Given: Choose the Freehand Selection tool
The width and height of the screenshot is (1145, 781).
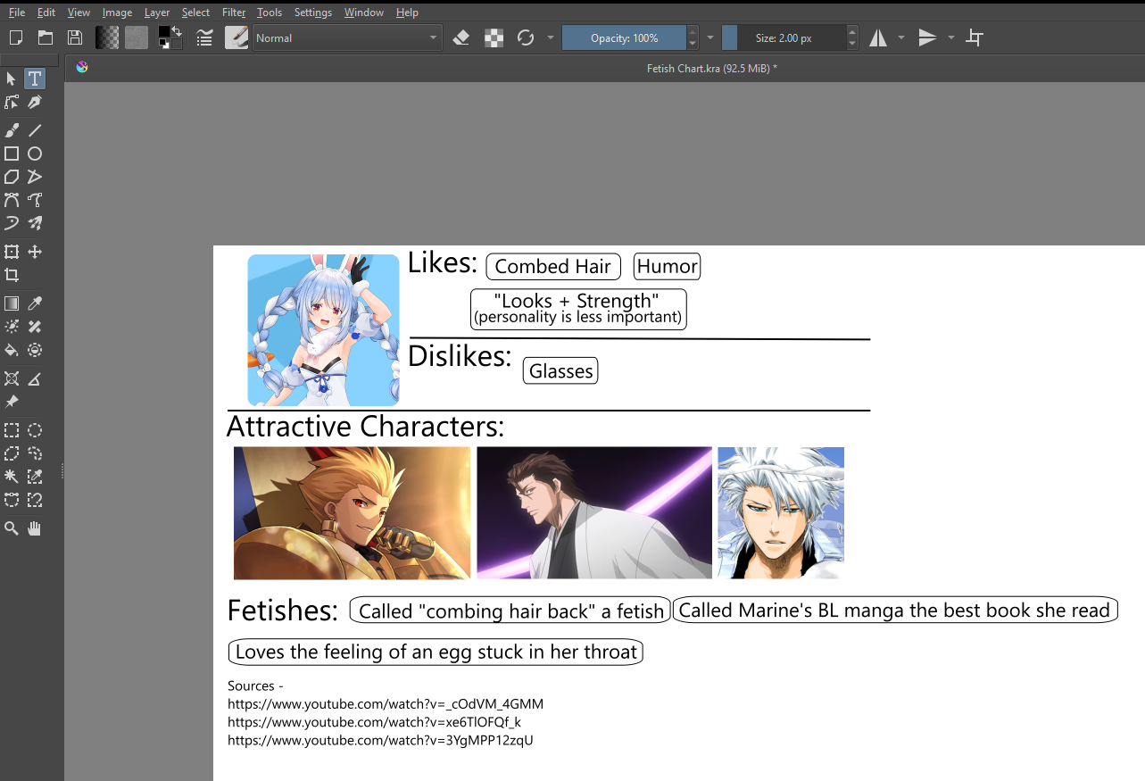Looking at the screenshot, I should tap(35, 453).
